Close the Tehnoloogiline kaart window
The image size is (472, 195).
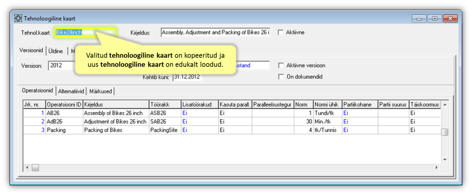pyautogui.click(x=450, y=19)
